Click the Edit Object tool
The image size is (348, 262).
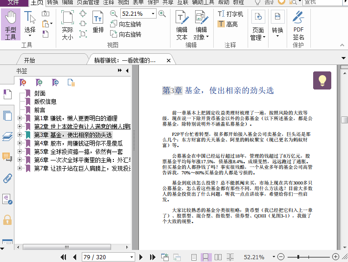[x=201, y=25]
